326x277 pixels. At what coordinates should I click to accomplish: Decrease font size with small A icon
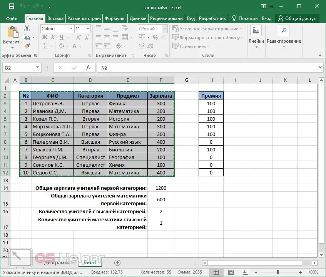87,38
